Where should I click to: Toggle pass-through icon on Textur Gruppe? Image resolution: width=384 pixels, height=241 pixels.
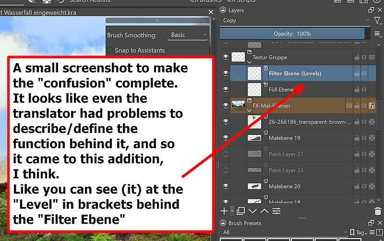(x=372, y=57)
